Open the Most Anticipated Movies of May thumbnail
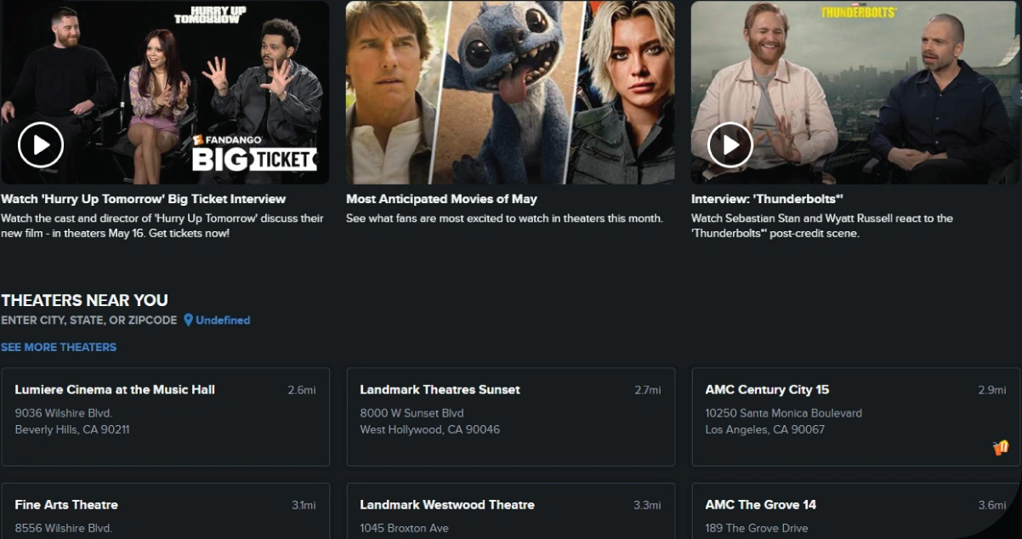Screen dimensions: 1022x539 (510, 92)
